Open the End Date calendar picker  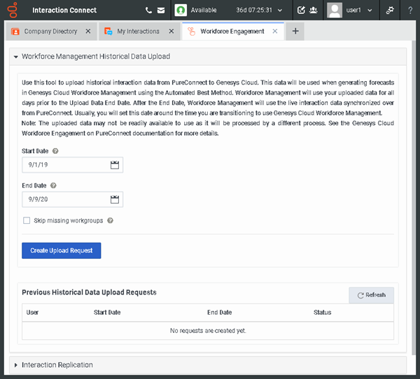115,200
